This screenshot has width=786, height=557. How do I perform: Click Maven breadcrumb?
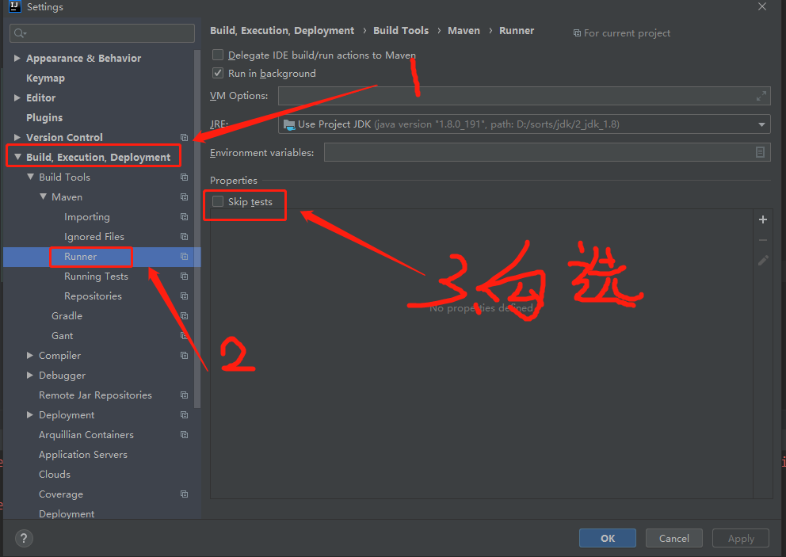pos(464,31)
